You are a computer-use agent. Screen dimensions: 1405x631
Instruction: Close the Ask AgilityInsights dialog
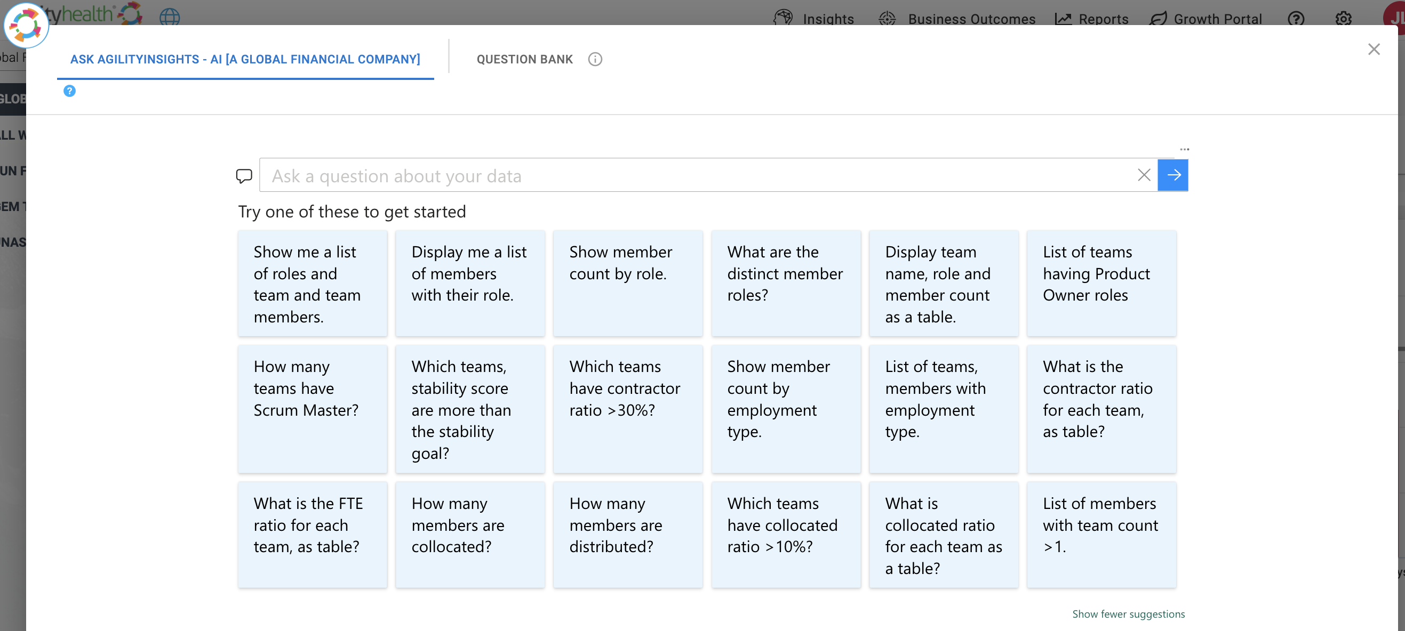[1374, 49]
